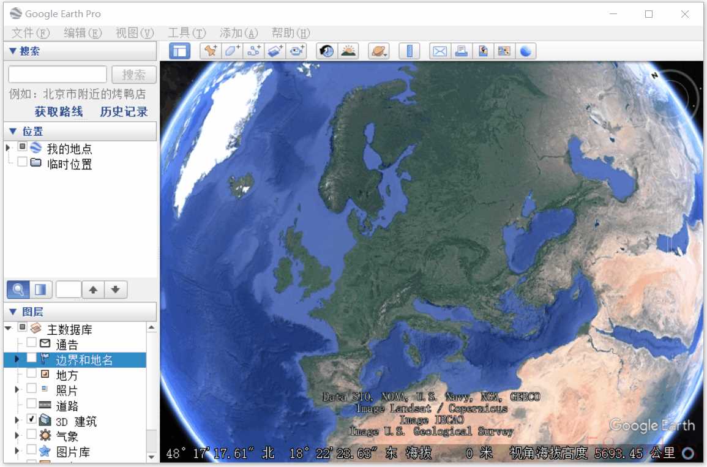Screen dimensions: 707x467
Task: Click the 历史记录 link
Action: 124,112
